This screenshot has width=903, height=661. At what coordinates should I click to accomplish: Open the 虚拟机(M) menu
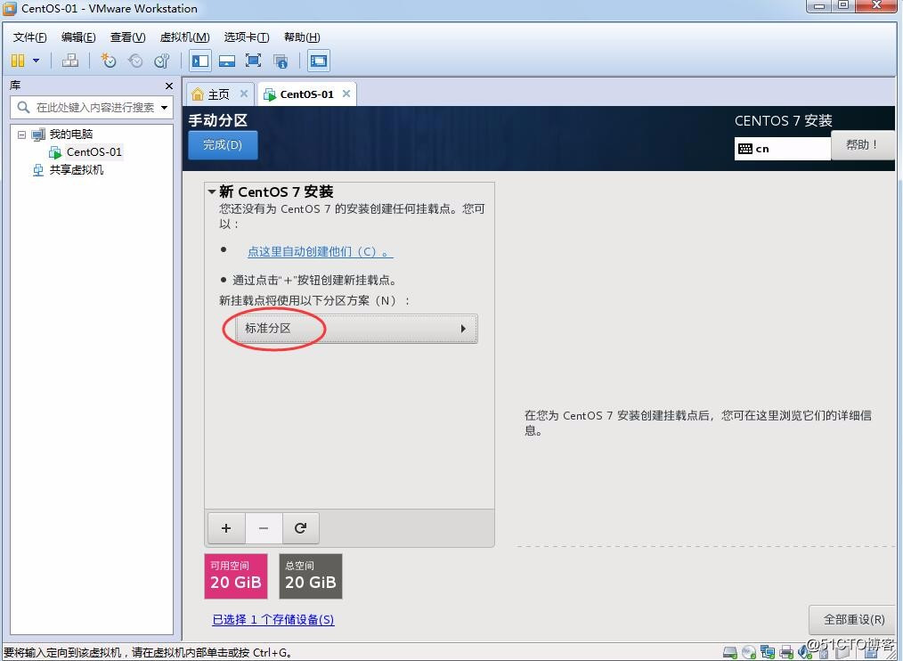click(x=185, y=37)
